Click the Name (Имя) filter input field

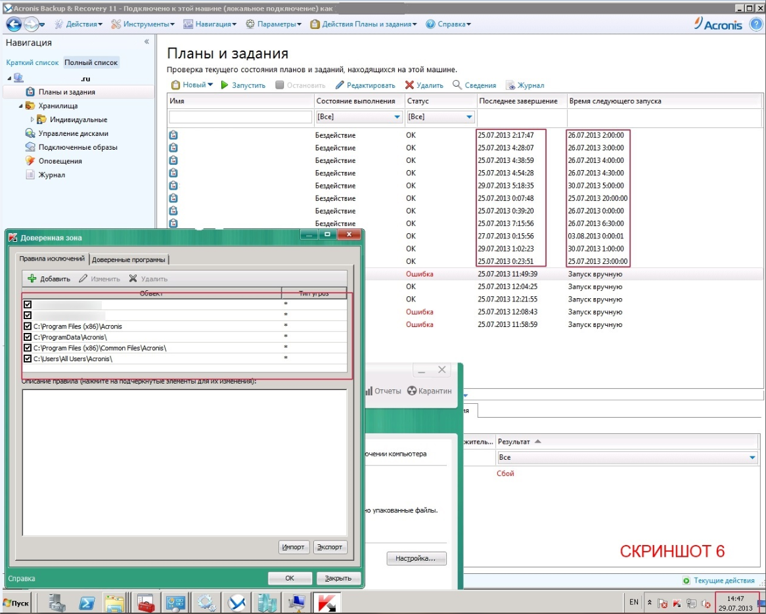pos(240,117)
